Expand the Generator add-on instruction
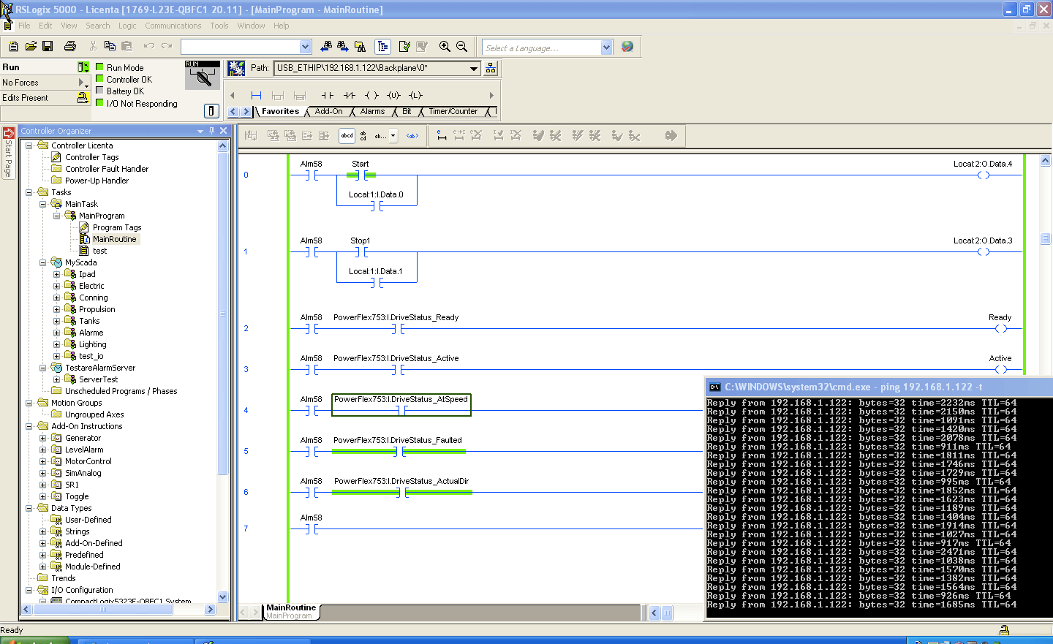 point(43,438)
